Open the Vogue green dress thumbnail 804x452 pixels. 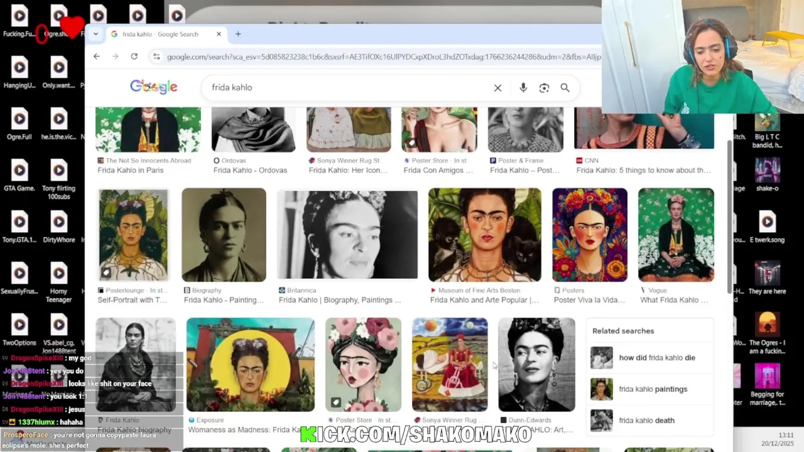pyautogui.click(x=676, y=235)
